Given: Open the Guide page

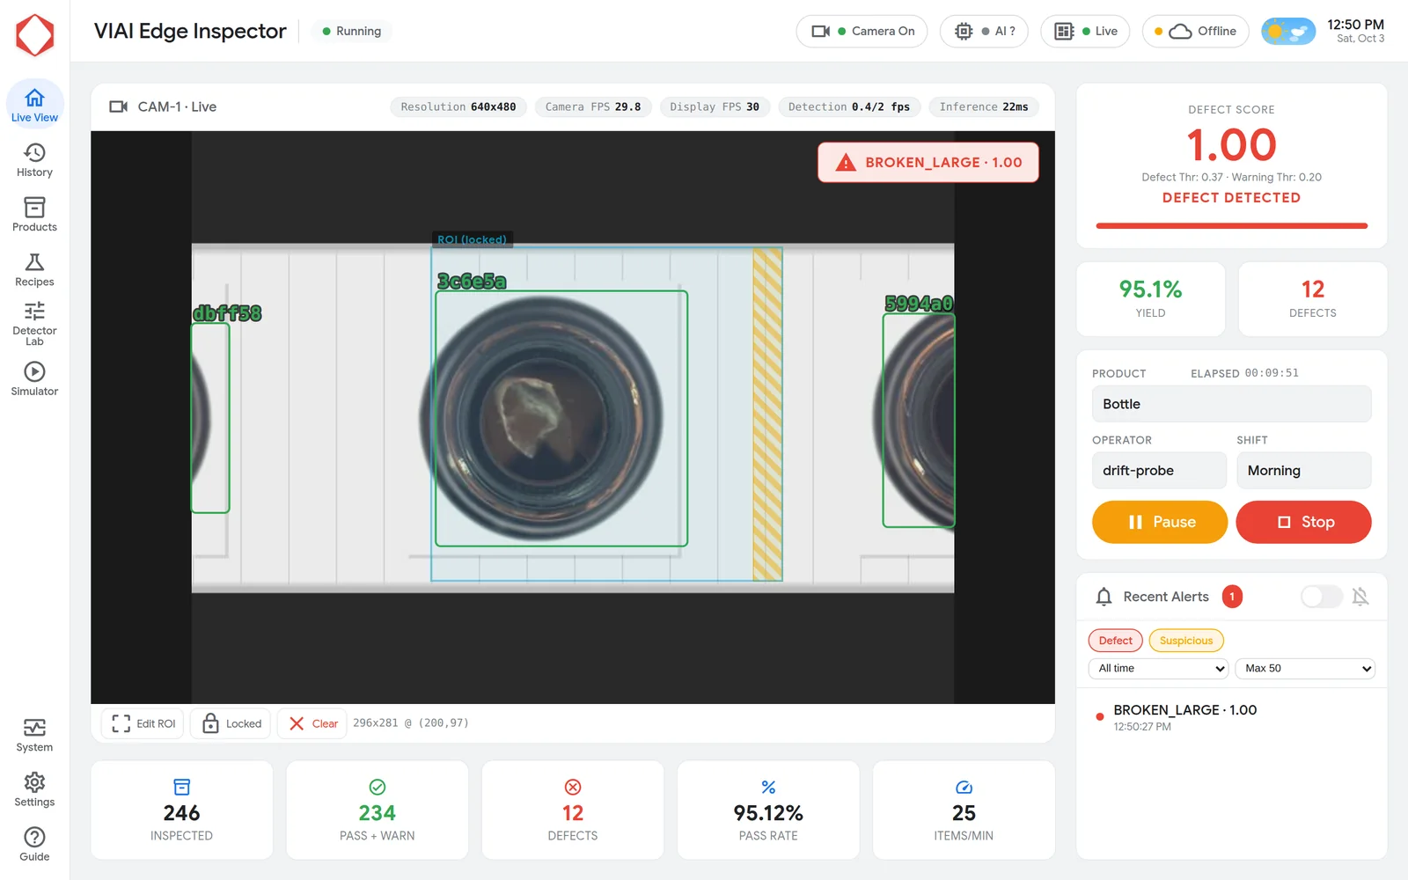Looking at the screenshot, I should coord(34,844).
